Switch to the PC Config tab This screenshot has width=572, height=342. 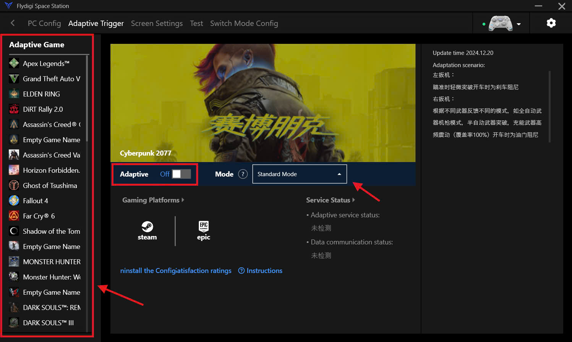coord(44,23)
